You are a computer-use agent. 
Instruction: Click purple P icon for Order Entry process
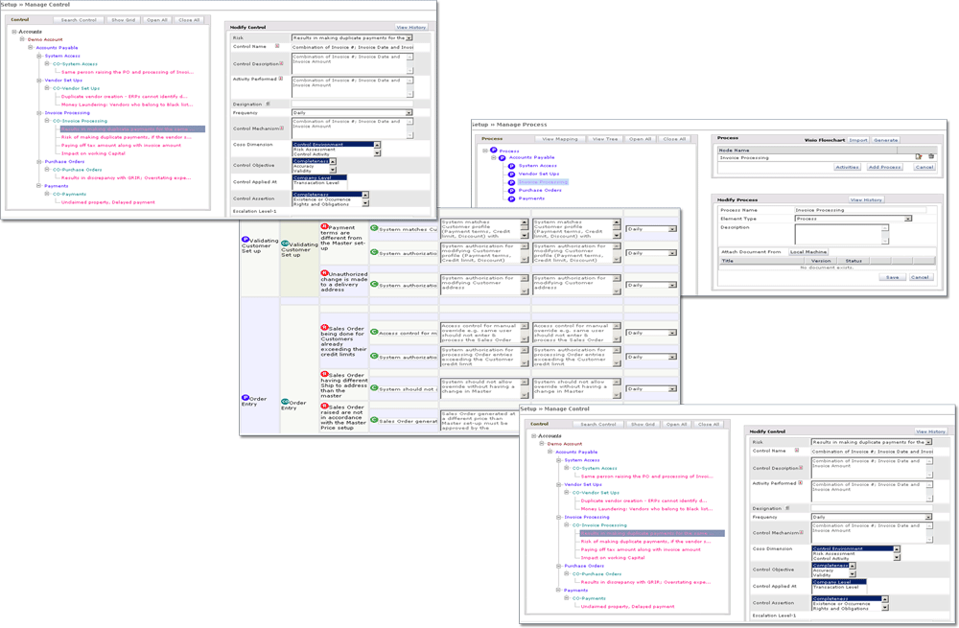[246, 398]
